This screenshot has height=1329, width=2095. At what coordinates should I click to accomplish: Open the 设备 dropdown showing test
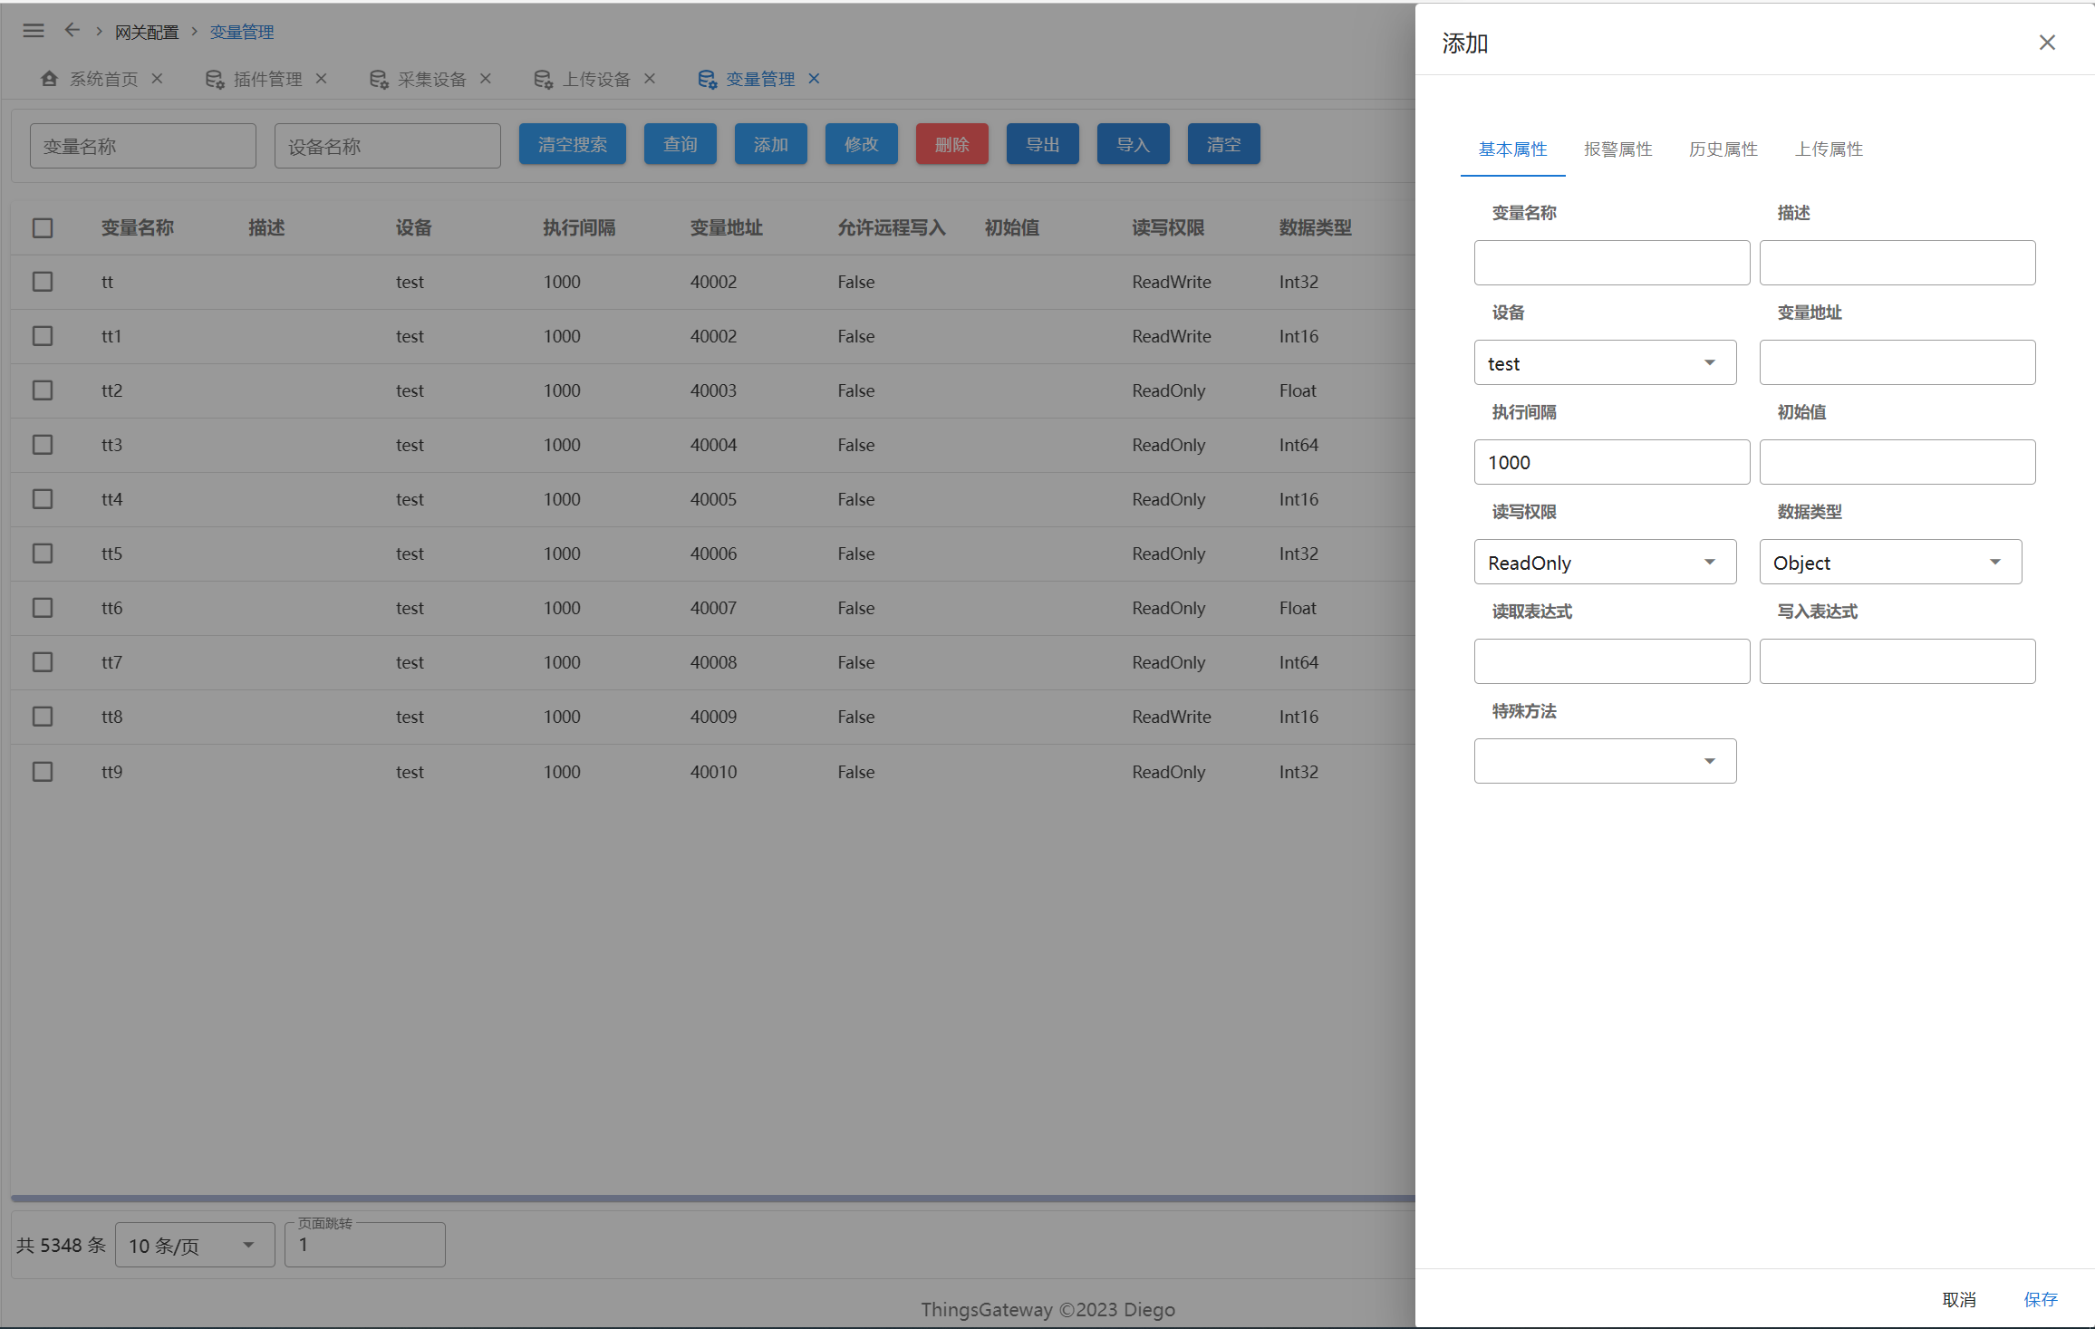point(1605,363)
